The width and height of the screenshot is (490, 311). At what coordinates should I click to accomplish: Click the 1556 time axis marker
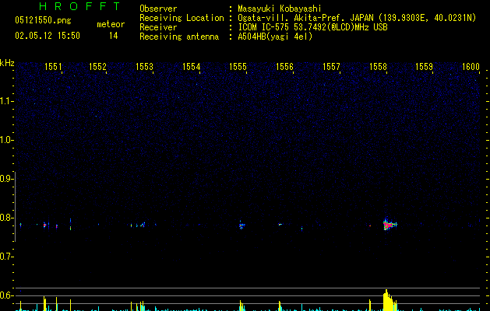pos(284,67)
